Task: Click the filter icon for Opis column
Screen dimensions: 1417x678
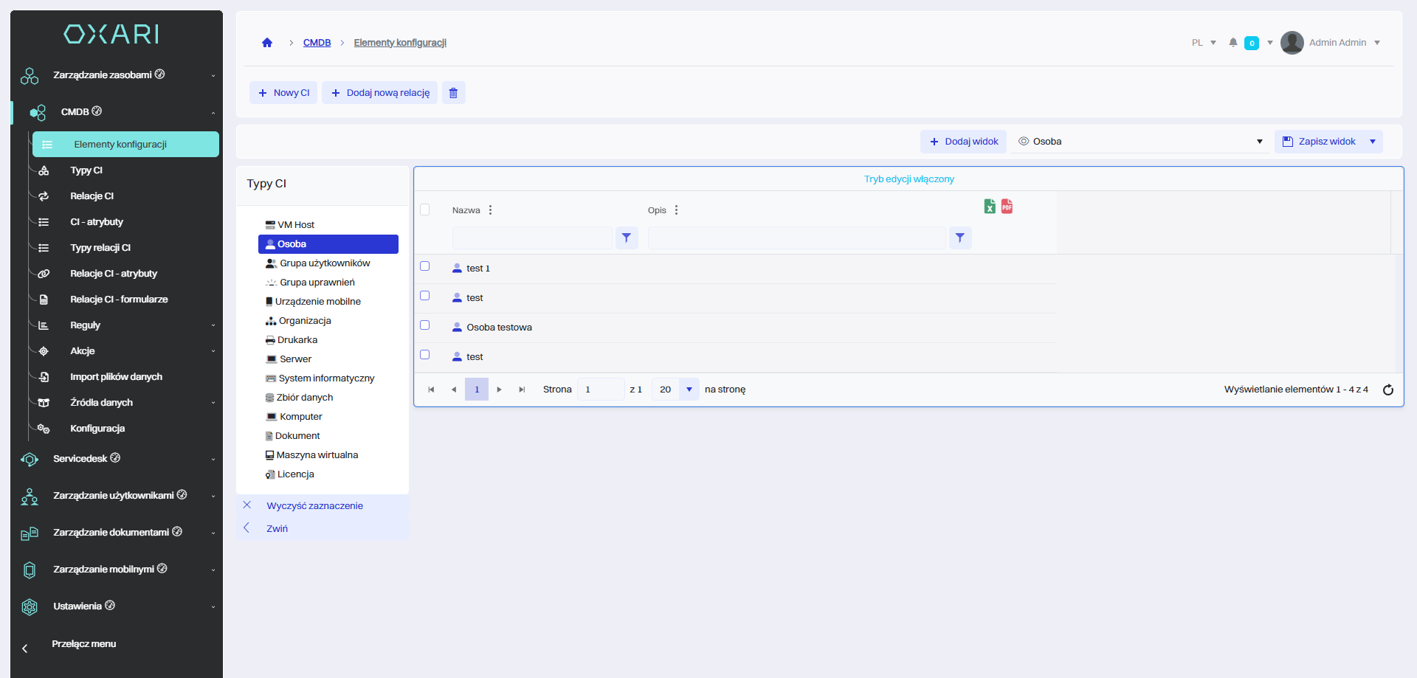Action: coord(959,238)
